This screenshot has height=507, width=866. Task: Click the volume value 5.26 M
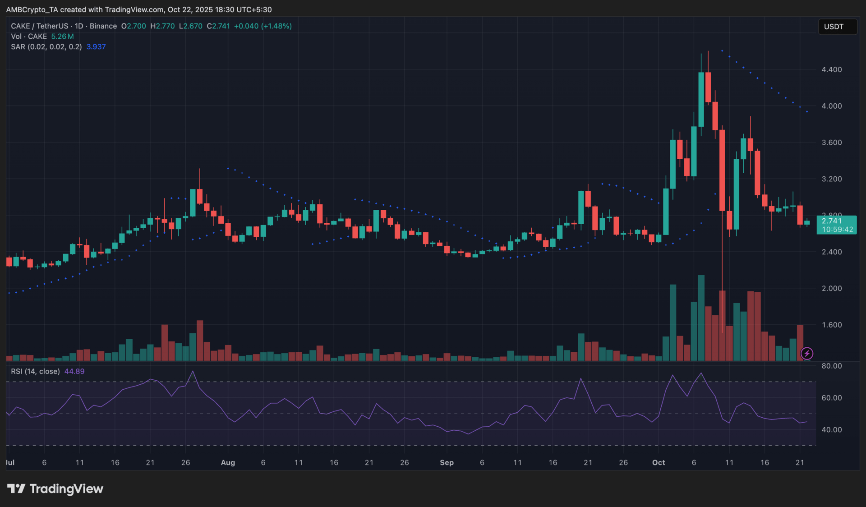(x=62, y=37)
